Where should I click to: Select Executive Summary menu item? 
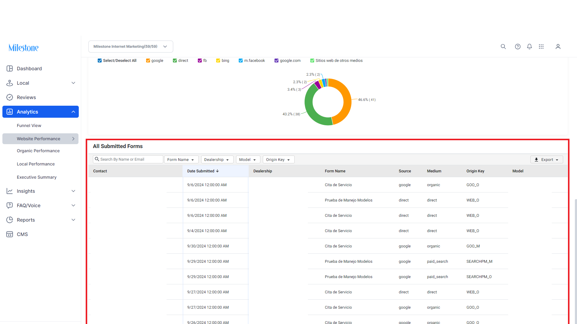(x=37, y=177)
